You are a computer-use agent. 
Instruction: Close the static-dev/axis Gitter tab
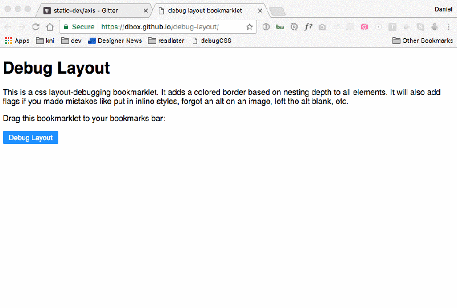[146, 11]
